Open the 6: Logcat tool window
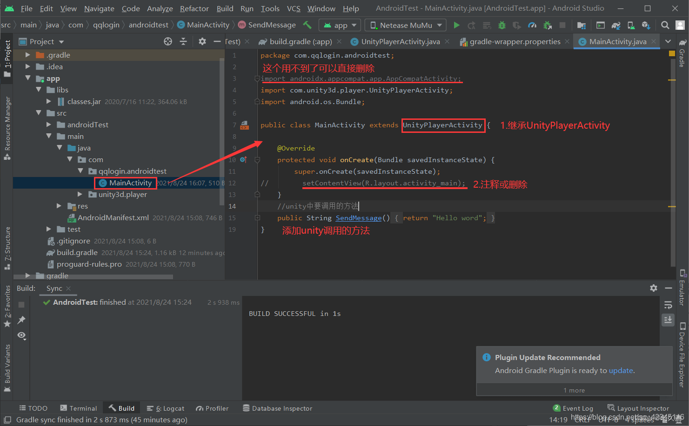The height and width of the screenshot is (426, 689). (x=165, y=408)
